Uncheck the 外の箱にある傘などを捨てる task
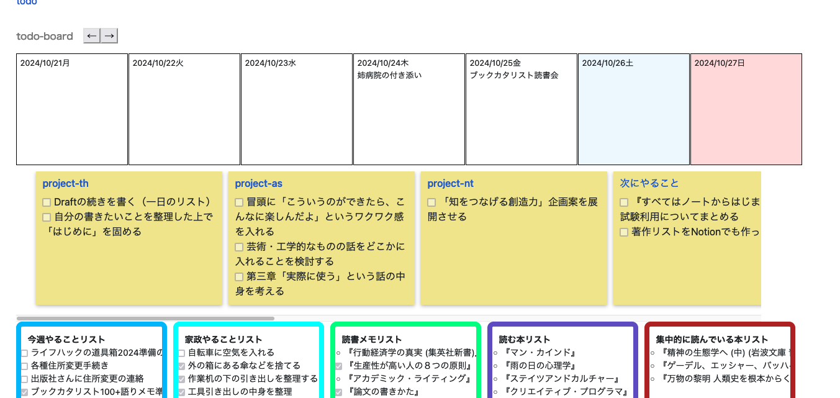 [x=183, y=365]
